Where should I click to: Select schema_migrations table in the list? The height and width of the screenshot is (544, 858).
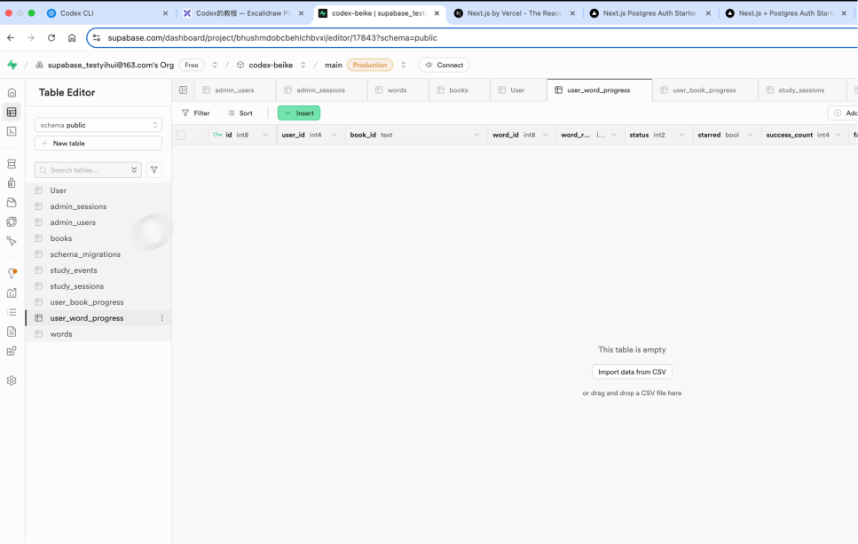point(85,254)
